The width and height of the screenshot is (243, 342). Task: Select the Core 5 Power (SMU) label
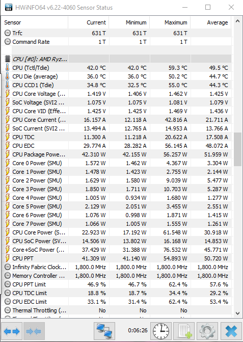(x=37, y=206)
